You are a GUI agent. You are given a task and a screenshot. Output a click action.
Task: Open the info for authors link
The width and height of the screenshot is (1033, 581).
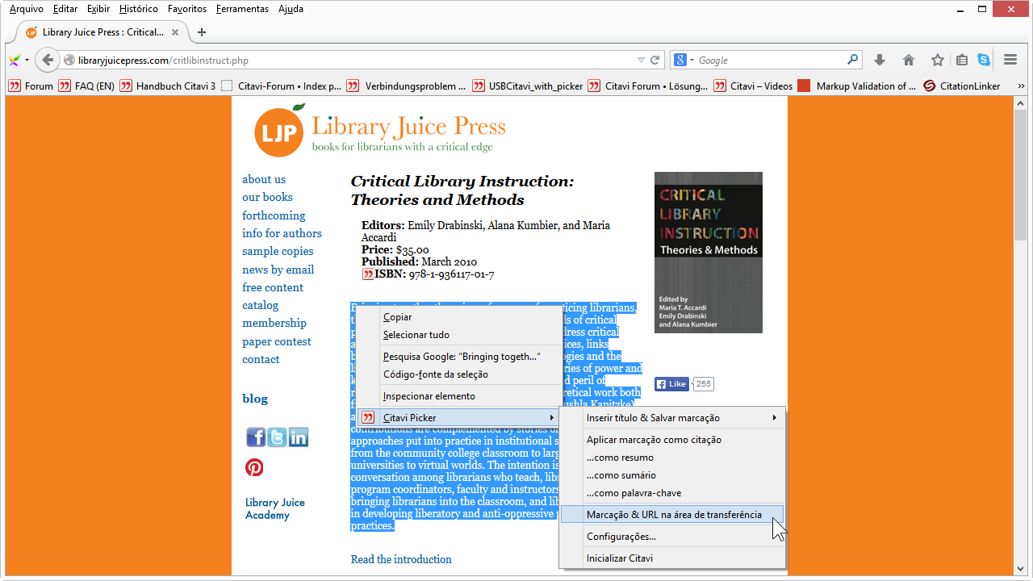click(x=282, y=233)
